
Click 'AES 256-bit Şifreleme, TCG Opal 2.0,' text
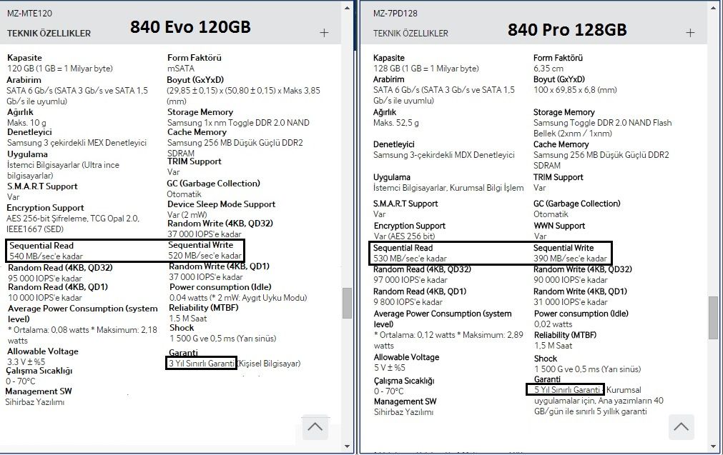coord(73,219)
